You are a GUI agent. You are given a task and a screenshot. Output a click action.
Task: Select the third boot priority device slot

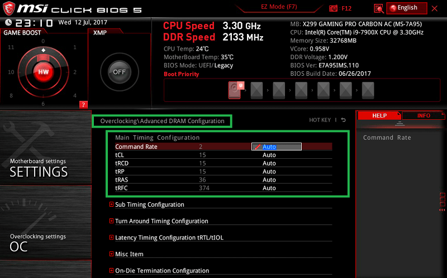click(x=279, y=90)
